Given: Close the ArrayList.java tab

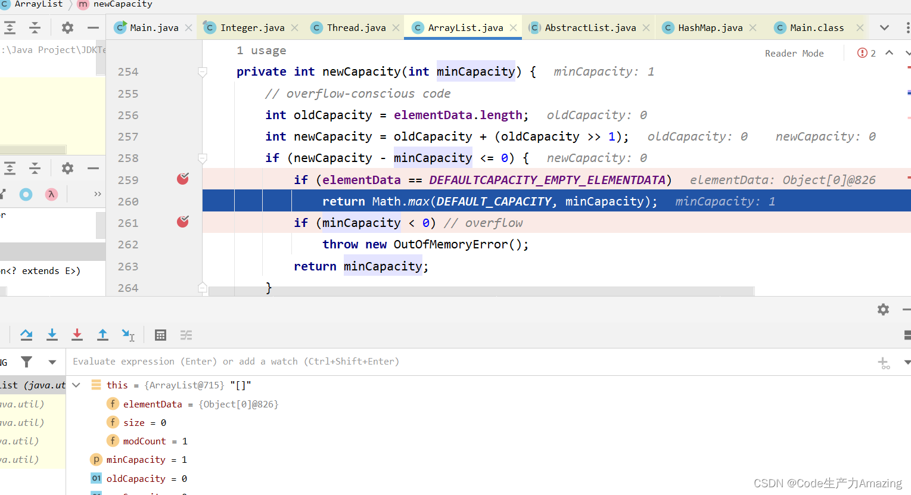Looking at the screenshot, I should coord(513,28).
